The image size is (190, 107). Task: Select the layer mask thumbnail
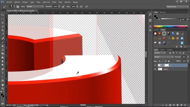click(x=167, y=65)
